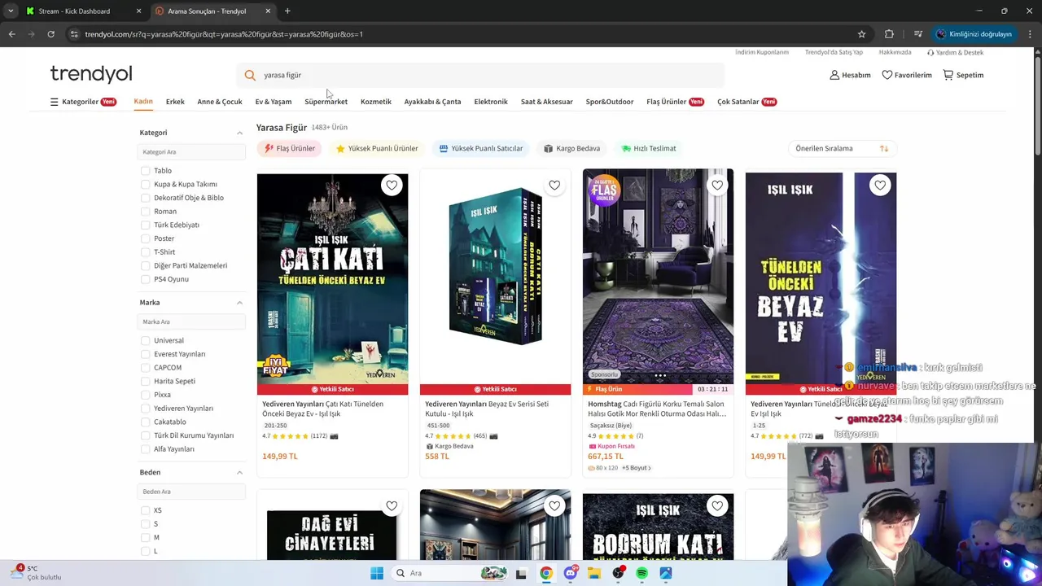Viewport: 1042px width, 586px height.
Task: Check the Yediveren Yayınları brand filter
Action: [145, 409]
